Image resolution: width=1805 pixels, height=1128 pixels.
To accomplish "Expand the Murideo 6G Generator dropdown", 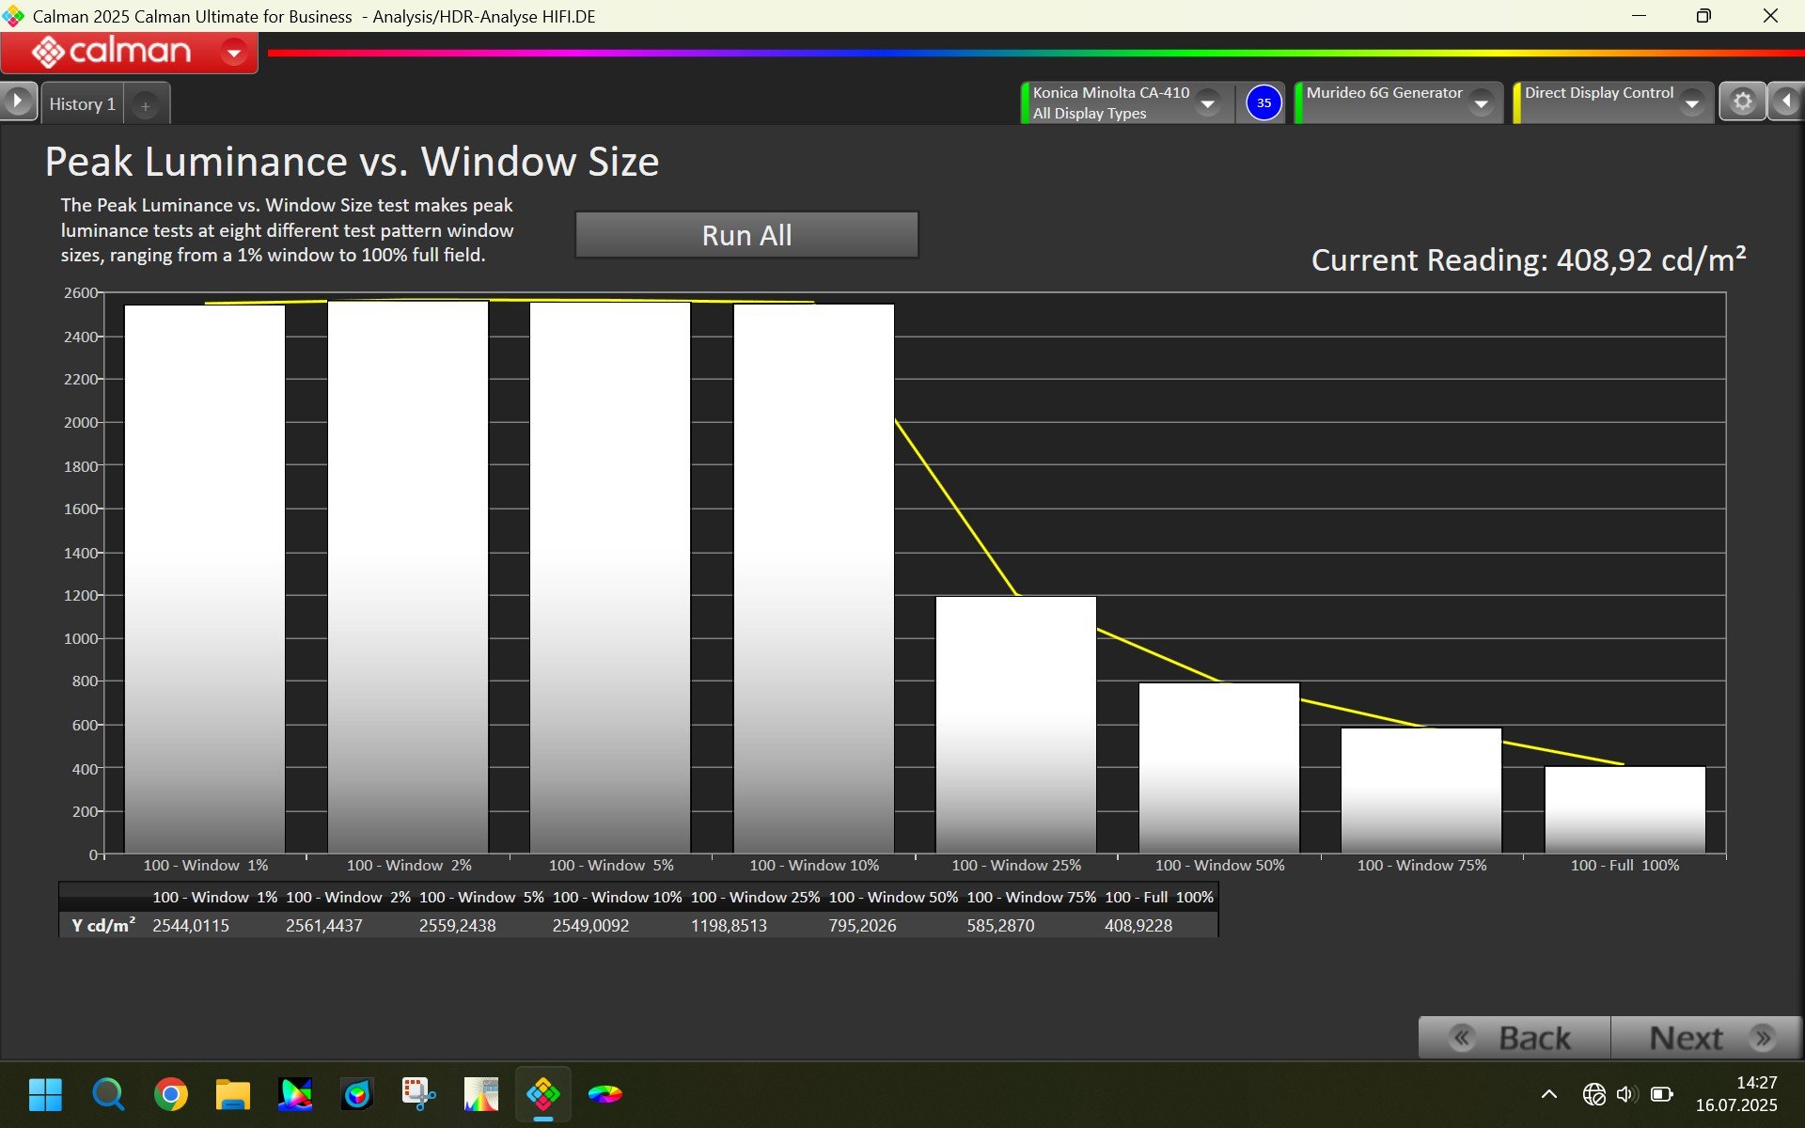I will tap(1481, 103).
